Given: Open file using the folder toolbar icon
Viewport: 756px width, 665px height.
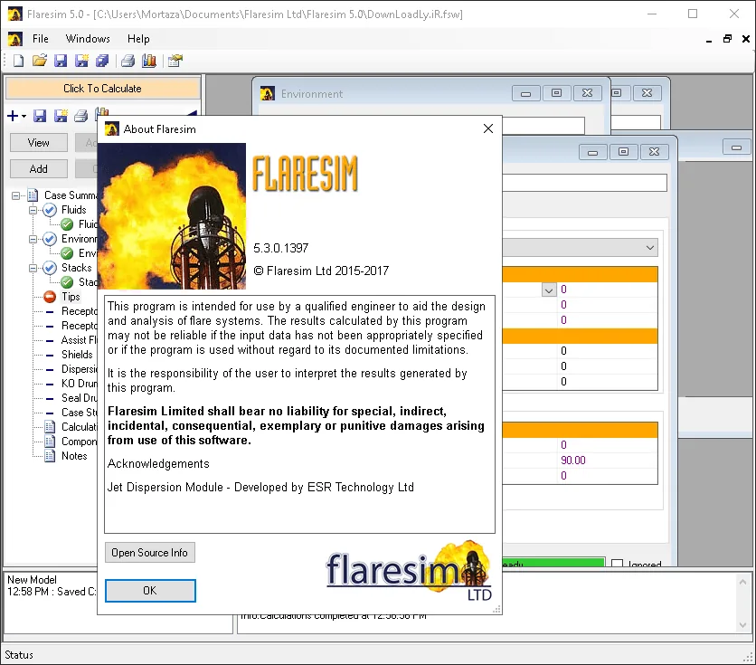Looking at the screenshot, I should point(40,61).
